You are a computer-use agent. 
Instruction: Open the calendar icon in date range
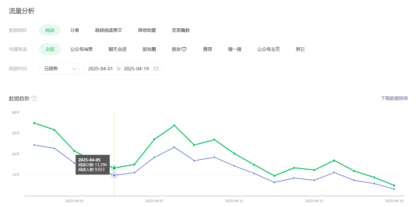156,69
